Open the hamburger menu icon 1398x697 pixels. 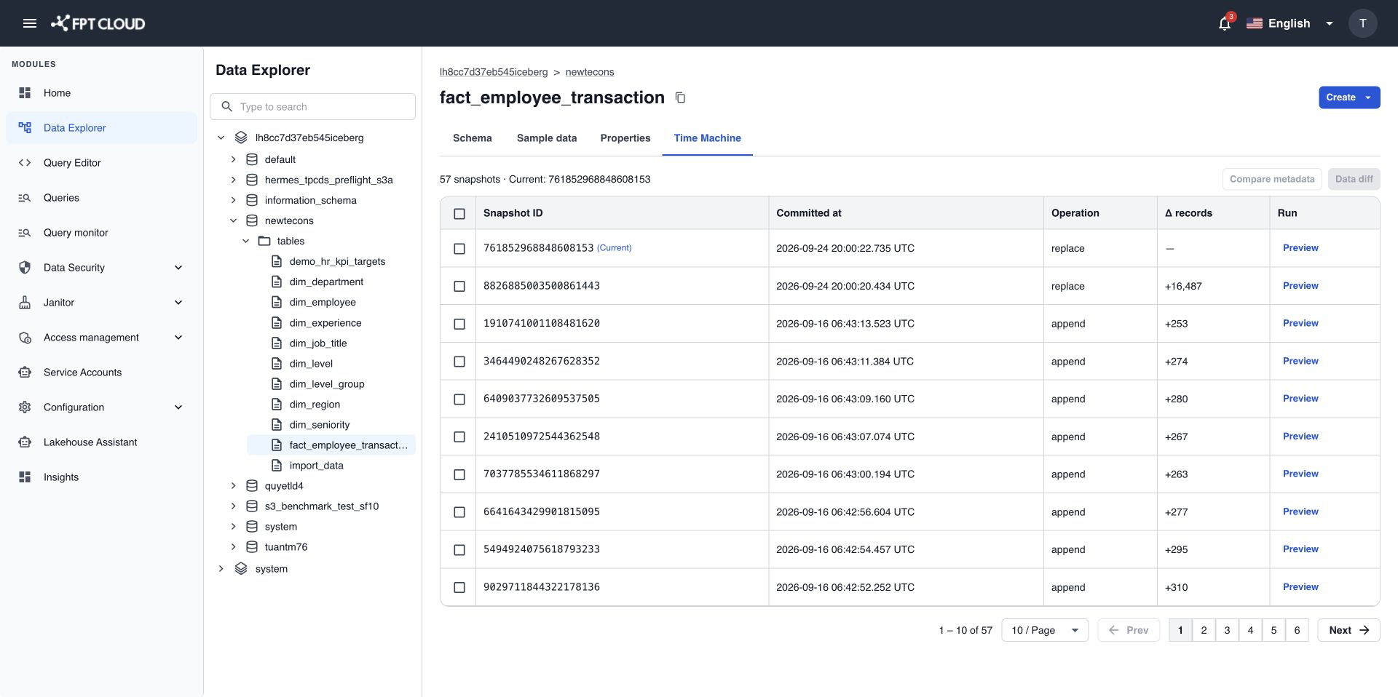[x=30, y=23]
